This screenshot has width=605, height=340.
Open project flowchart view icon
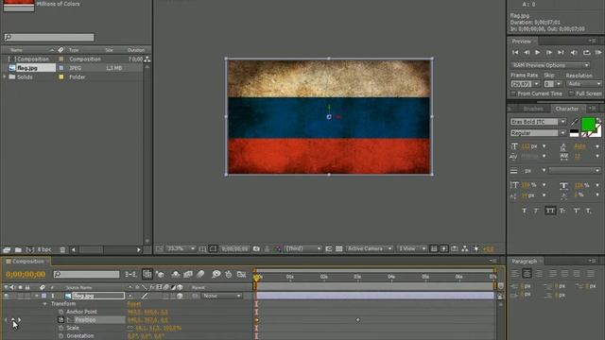147,59
